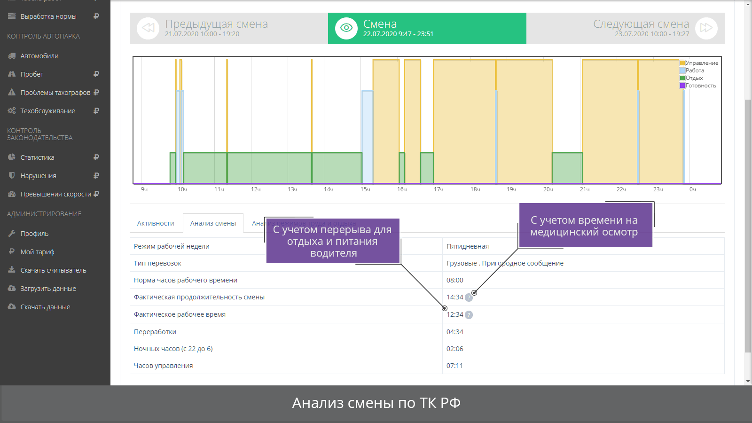Image resolution: width=752 pixels, height=423 pixels.
Task: Click the page vertical scrollbar thumb
Action: [748, 226]
